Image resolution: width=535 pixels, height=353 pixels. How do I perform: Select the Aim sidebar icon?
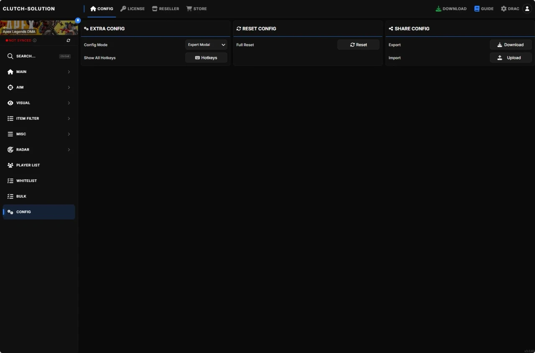pyautogui.click(x=10, y=87)
